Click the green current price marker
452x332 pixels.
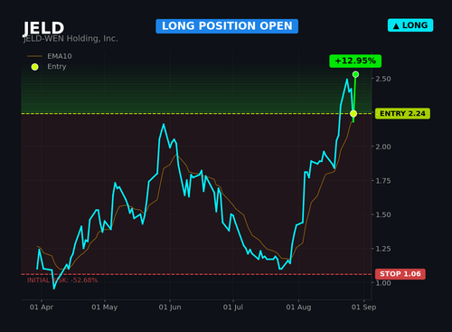click(355, 74)
